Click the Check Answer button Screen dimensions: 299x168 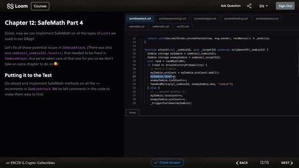167,162
